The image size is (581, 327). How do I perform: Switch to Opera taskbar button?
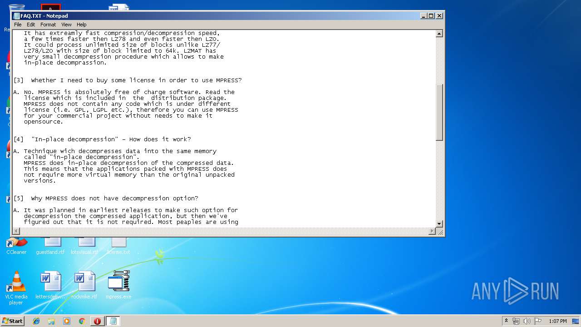pos(97,321)
